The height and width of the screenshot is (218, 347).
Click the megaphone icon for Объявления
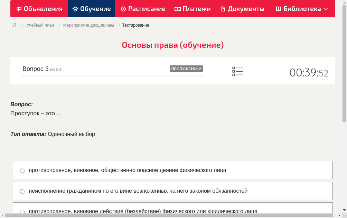(x=19, y=9)
